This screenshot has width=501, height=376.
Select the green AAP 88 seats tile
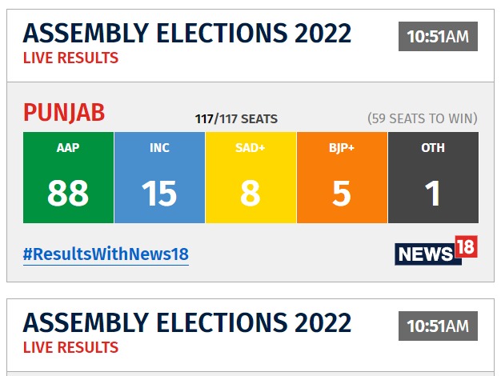68,178
